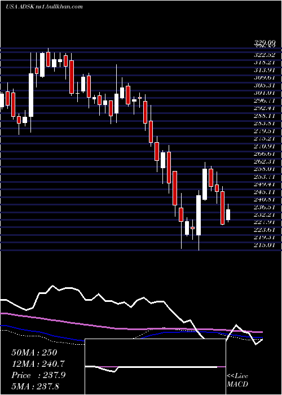Click the 50MA : 250 readout
This screenshot has height=395, width=282.
tap(34, 353)
